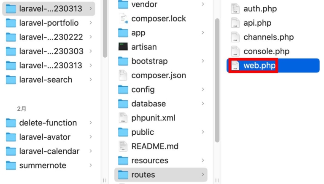Select the laravel-portfolio folder icon
Viewport: 324px width, 184px height.
pyautogui.click(x=11, y=23)
